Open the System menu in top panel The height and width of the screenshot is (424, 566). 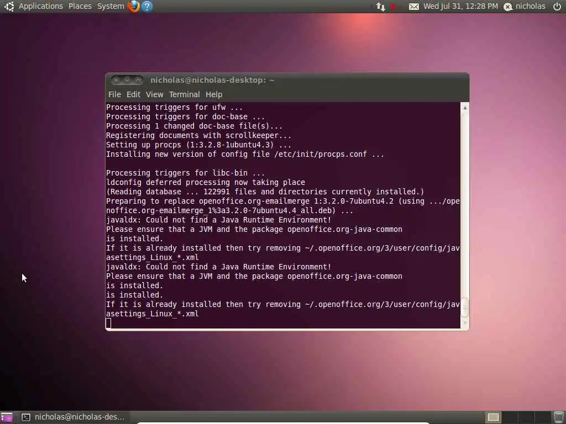111,7
